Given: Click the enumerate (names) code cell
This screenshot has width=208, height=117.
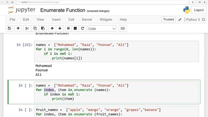Looking at the screenshot, I should coord(116,92).
